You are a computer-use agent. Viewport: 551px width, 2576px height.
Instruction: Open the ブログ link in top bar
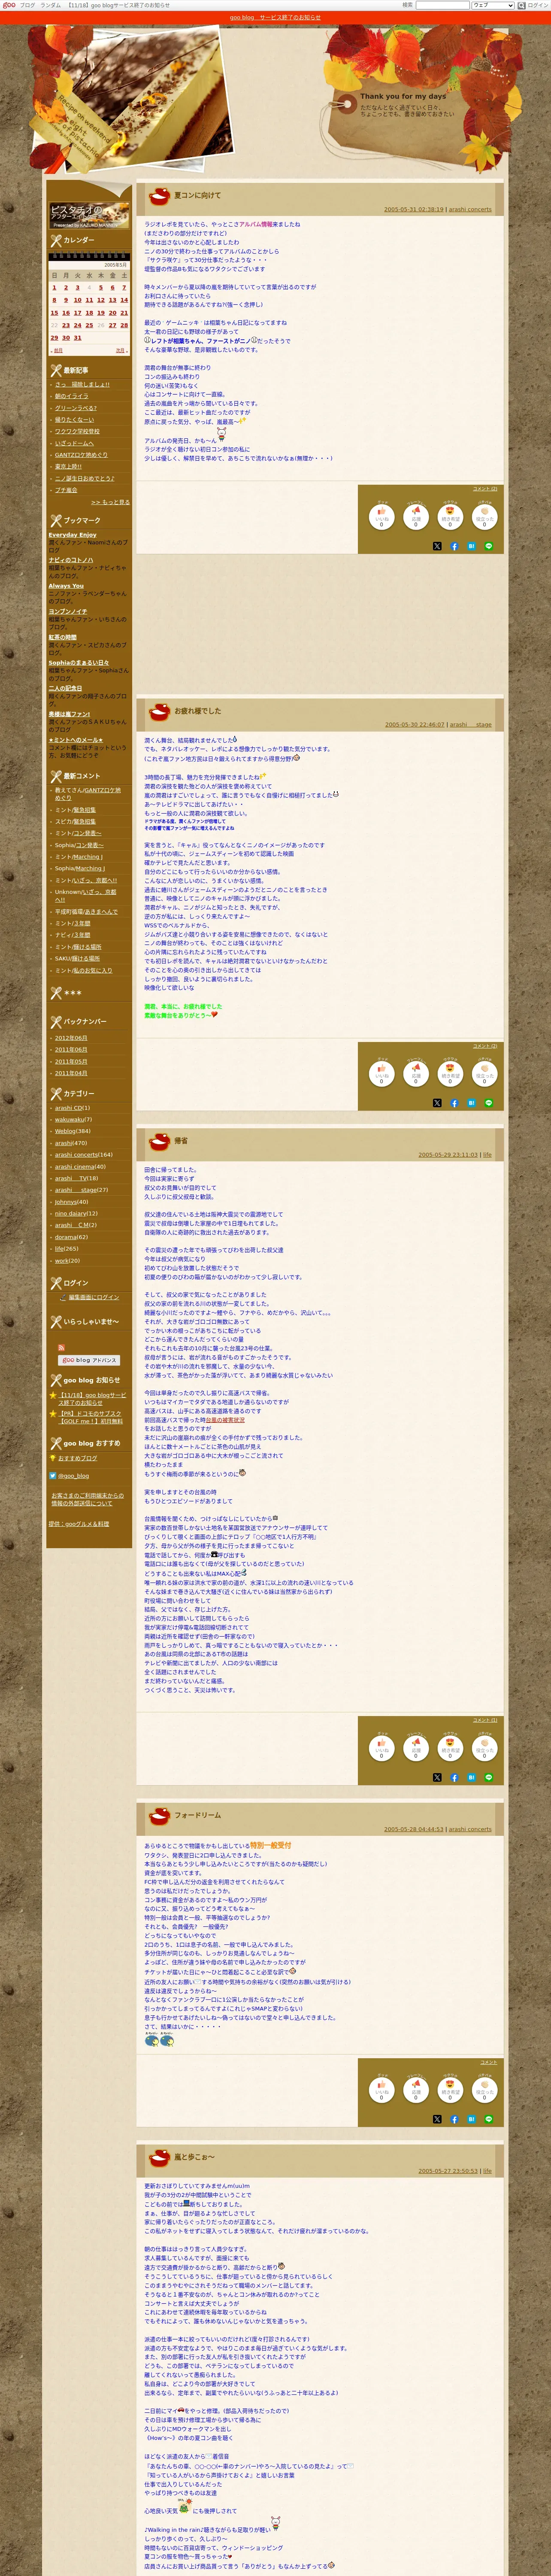click(27, 5)
